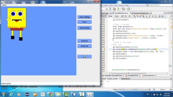
Task: Click the Next Bookmark icon
Action: click(x=153, y=16)
